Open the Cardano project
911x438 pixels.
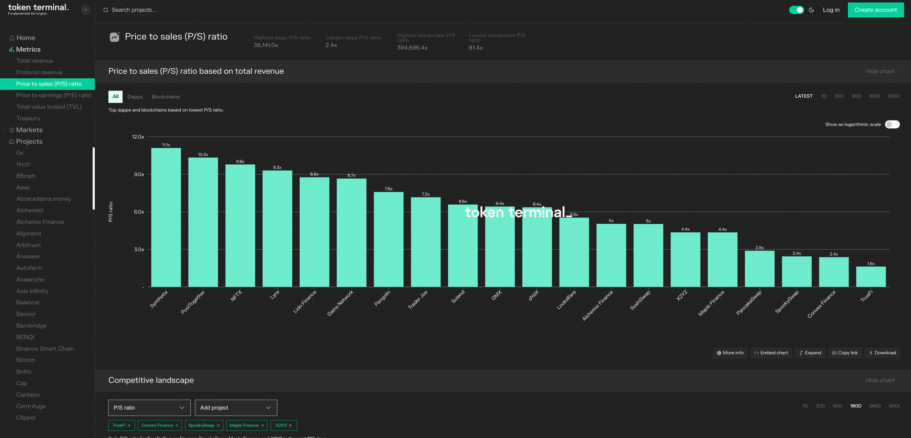(28, 395)
